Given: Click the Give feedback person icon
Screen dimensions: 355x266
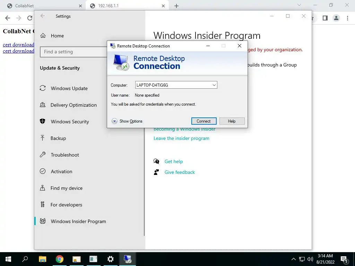Looking at the screenshot, I should tap(156, 172).
